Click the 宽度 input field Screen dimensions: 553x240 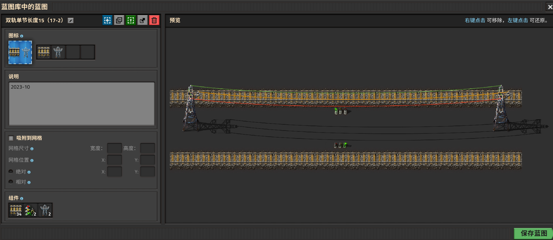[x=115, y=148]
